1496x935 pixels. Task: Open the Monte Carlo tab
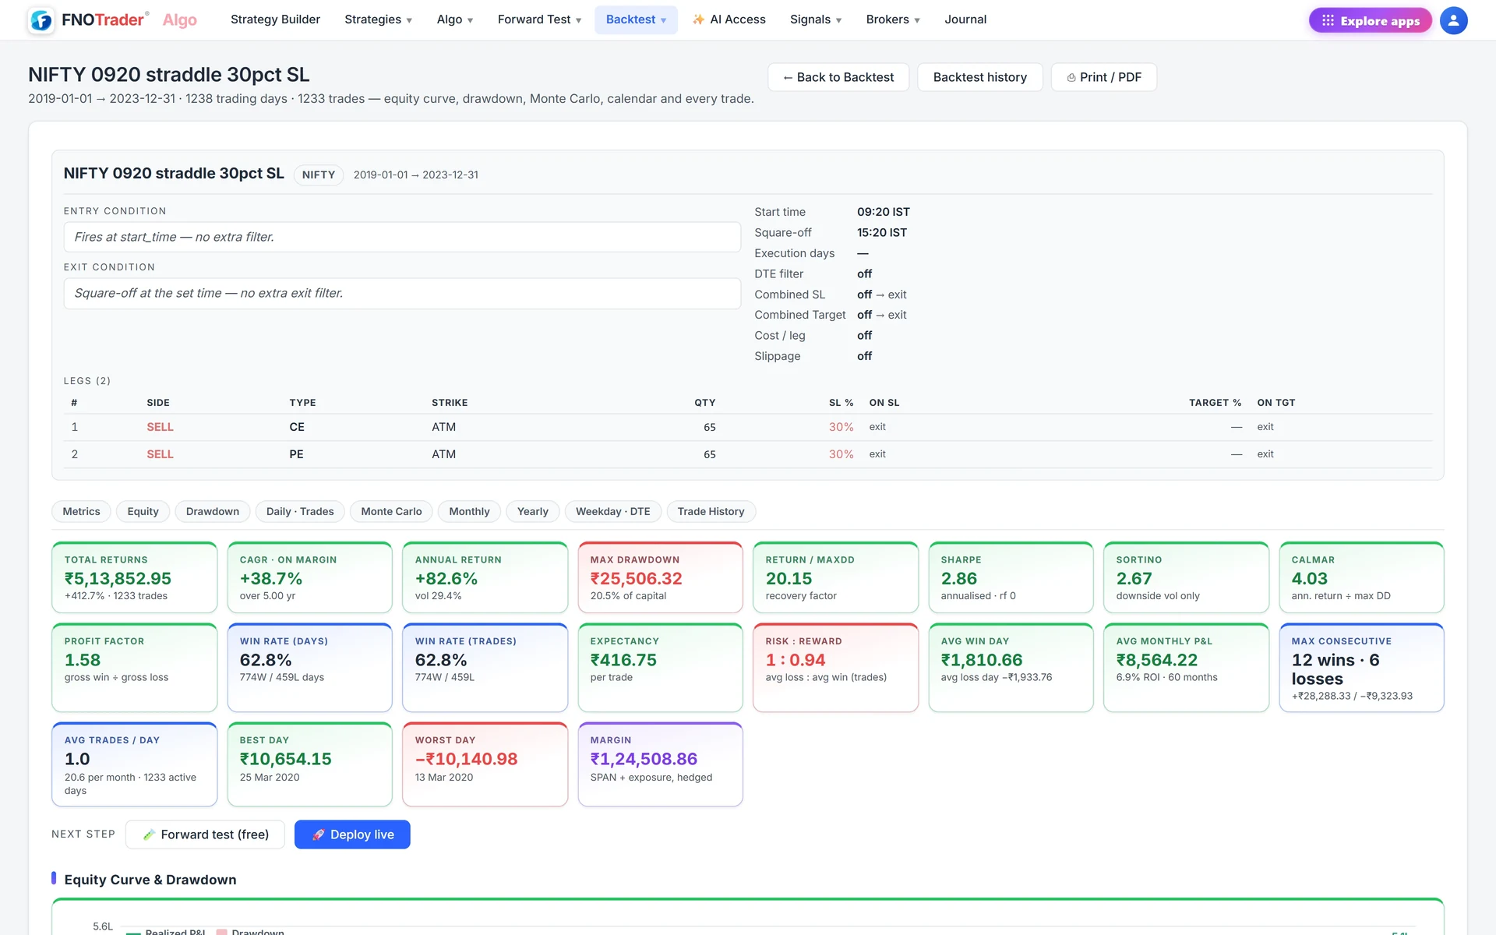pos(391,511)
